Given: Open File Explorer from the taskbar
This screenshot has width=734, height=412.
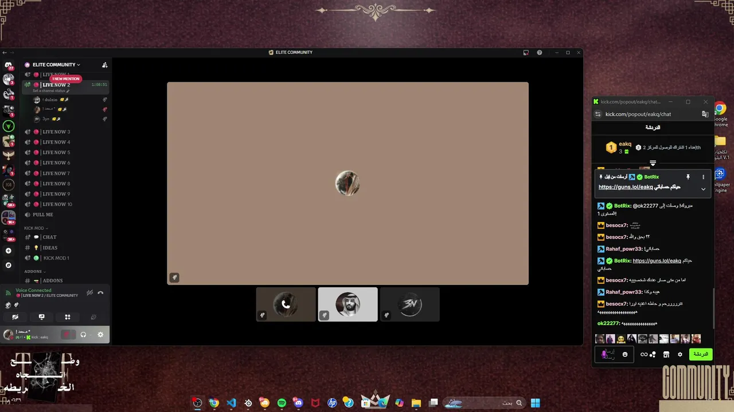Looking at the screenshot, I should [416, 403].
